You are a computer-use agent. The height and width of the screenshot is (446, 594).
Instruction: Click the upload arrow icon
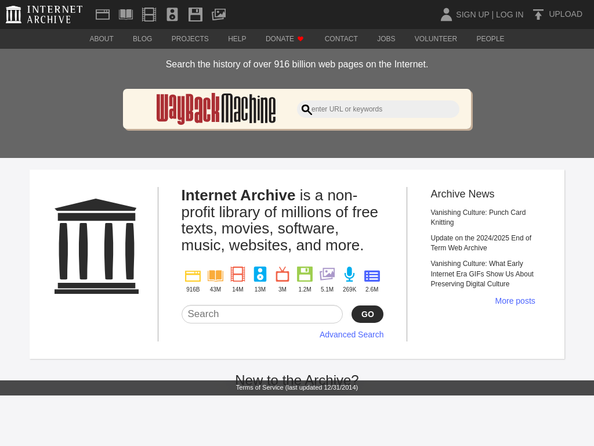pos(538,15)
